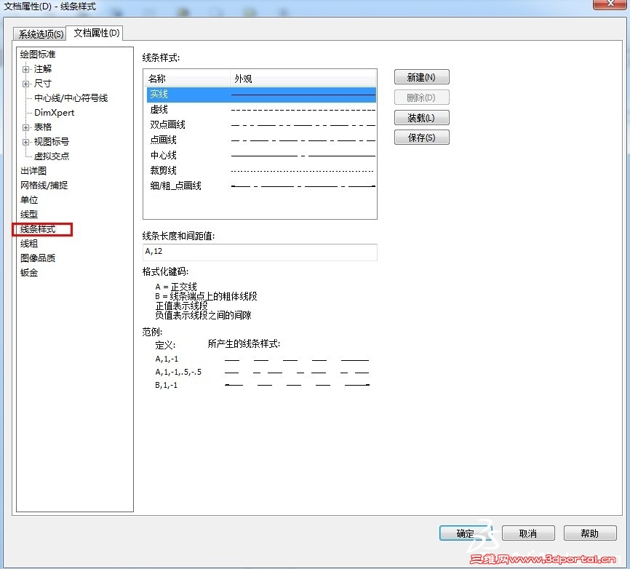Viewport: 630px width, 569px height.
Task: Click the 保存(S) button
Action: [421, 138]
